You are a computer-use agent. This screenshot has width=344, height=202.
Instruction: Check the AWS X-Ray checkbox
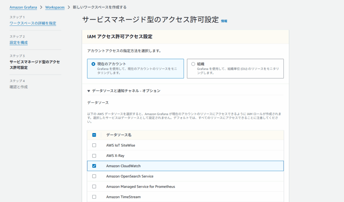94,155
